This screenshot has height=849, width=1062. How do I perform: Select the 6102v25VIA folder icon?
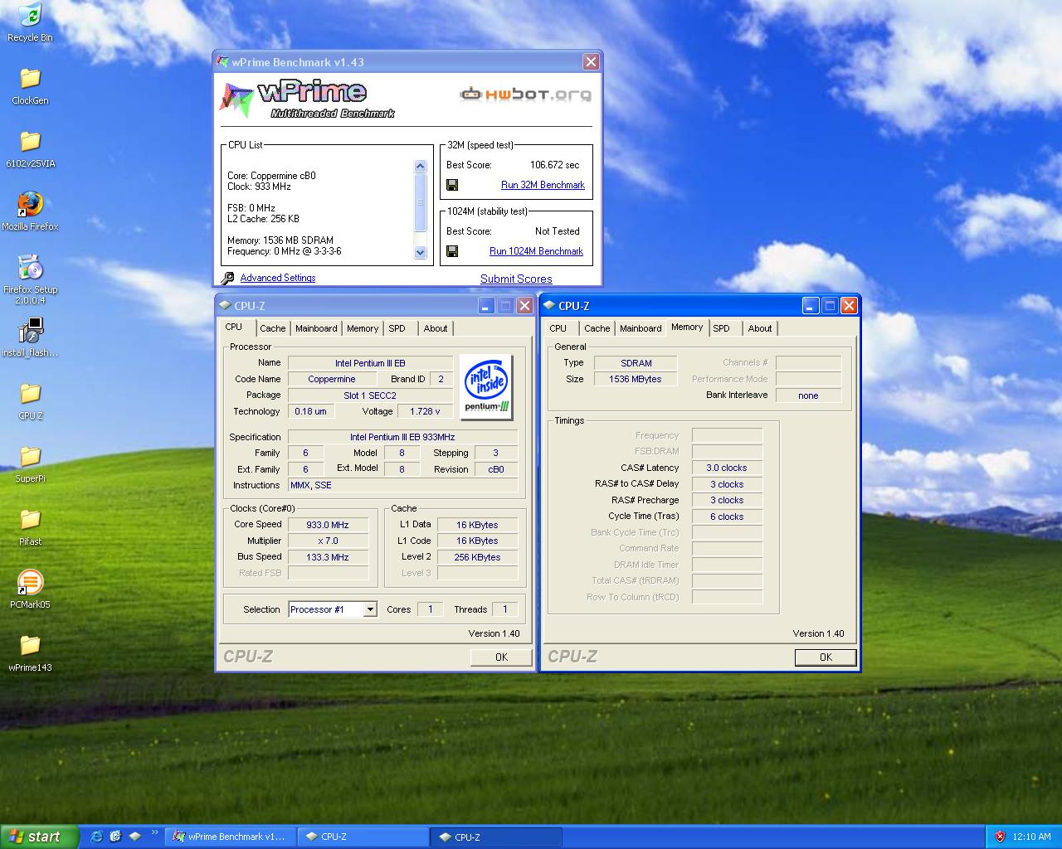click(30, 149)
